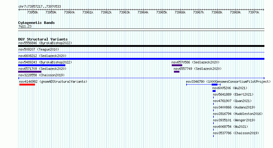273x148 pixels.
Task: Click the nsv6608212 (Sedlazeck2020) label
Action: pos(42,56)
